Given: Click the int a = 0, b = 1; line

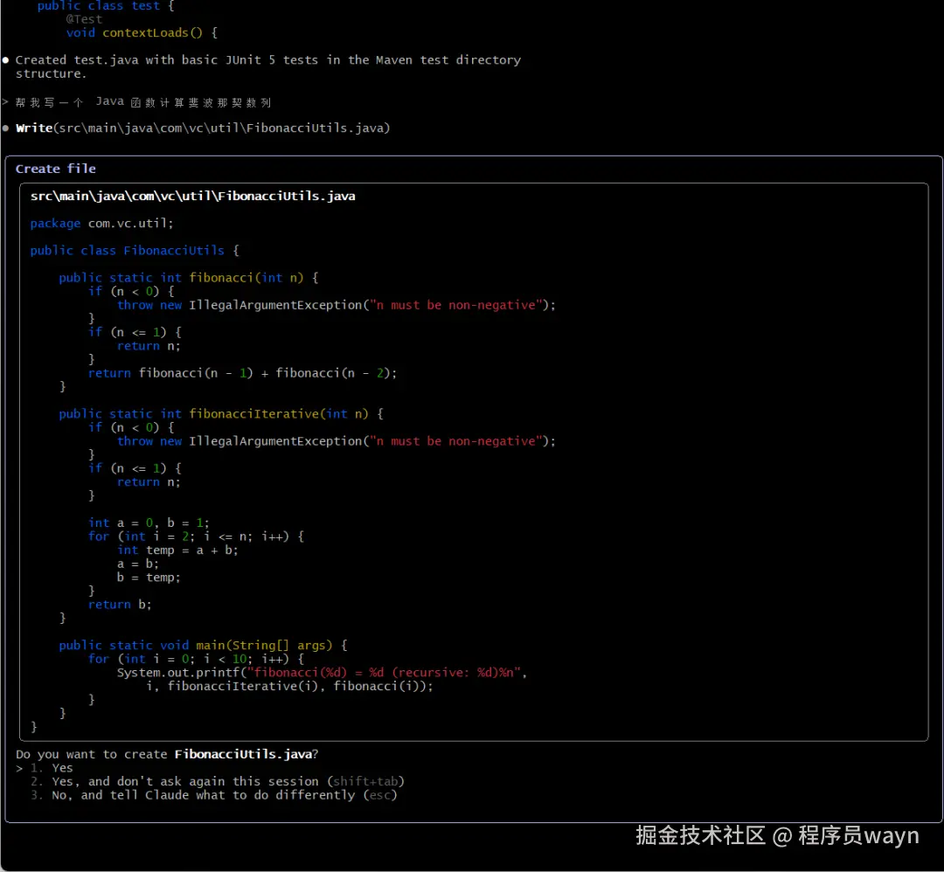Looking at the screenshot, I should tap(149, 523).
